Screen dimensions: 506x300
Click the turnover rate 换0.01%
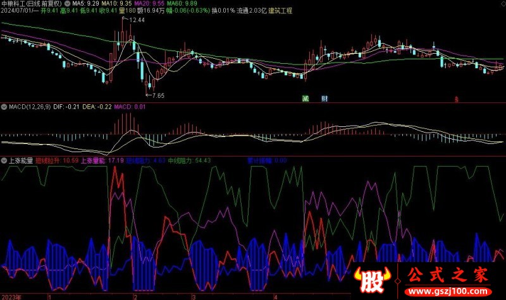[x=223, y=11]
